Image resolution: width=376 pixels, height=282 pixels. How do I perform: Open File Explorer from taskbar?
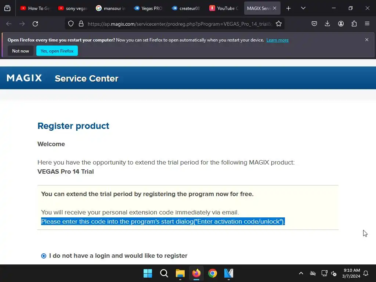[180, 273]
